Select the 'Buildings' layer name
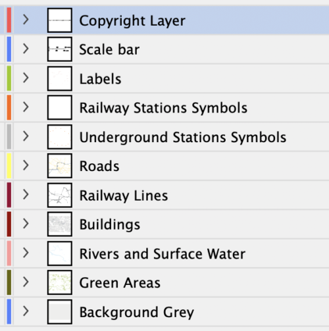Image resolution: width=329 pixels, height=331 pixels. [x=110, y=225]
